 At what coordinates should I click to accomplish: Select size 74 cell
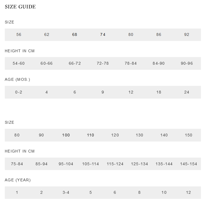103,35
